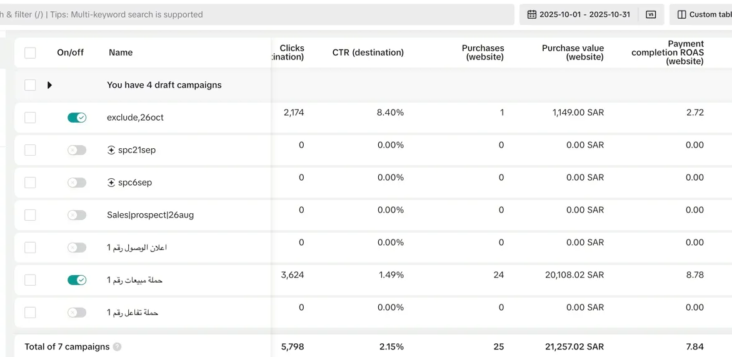Click the total 21,257.02 SAR value
Screen dimensions: 732x357
click(x=574, y=347)
